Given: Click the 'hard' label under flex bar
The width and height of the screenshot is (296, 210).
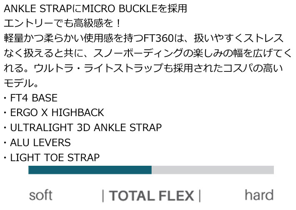Looking at the screenshot, I should [x=259, y=195].
